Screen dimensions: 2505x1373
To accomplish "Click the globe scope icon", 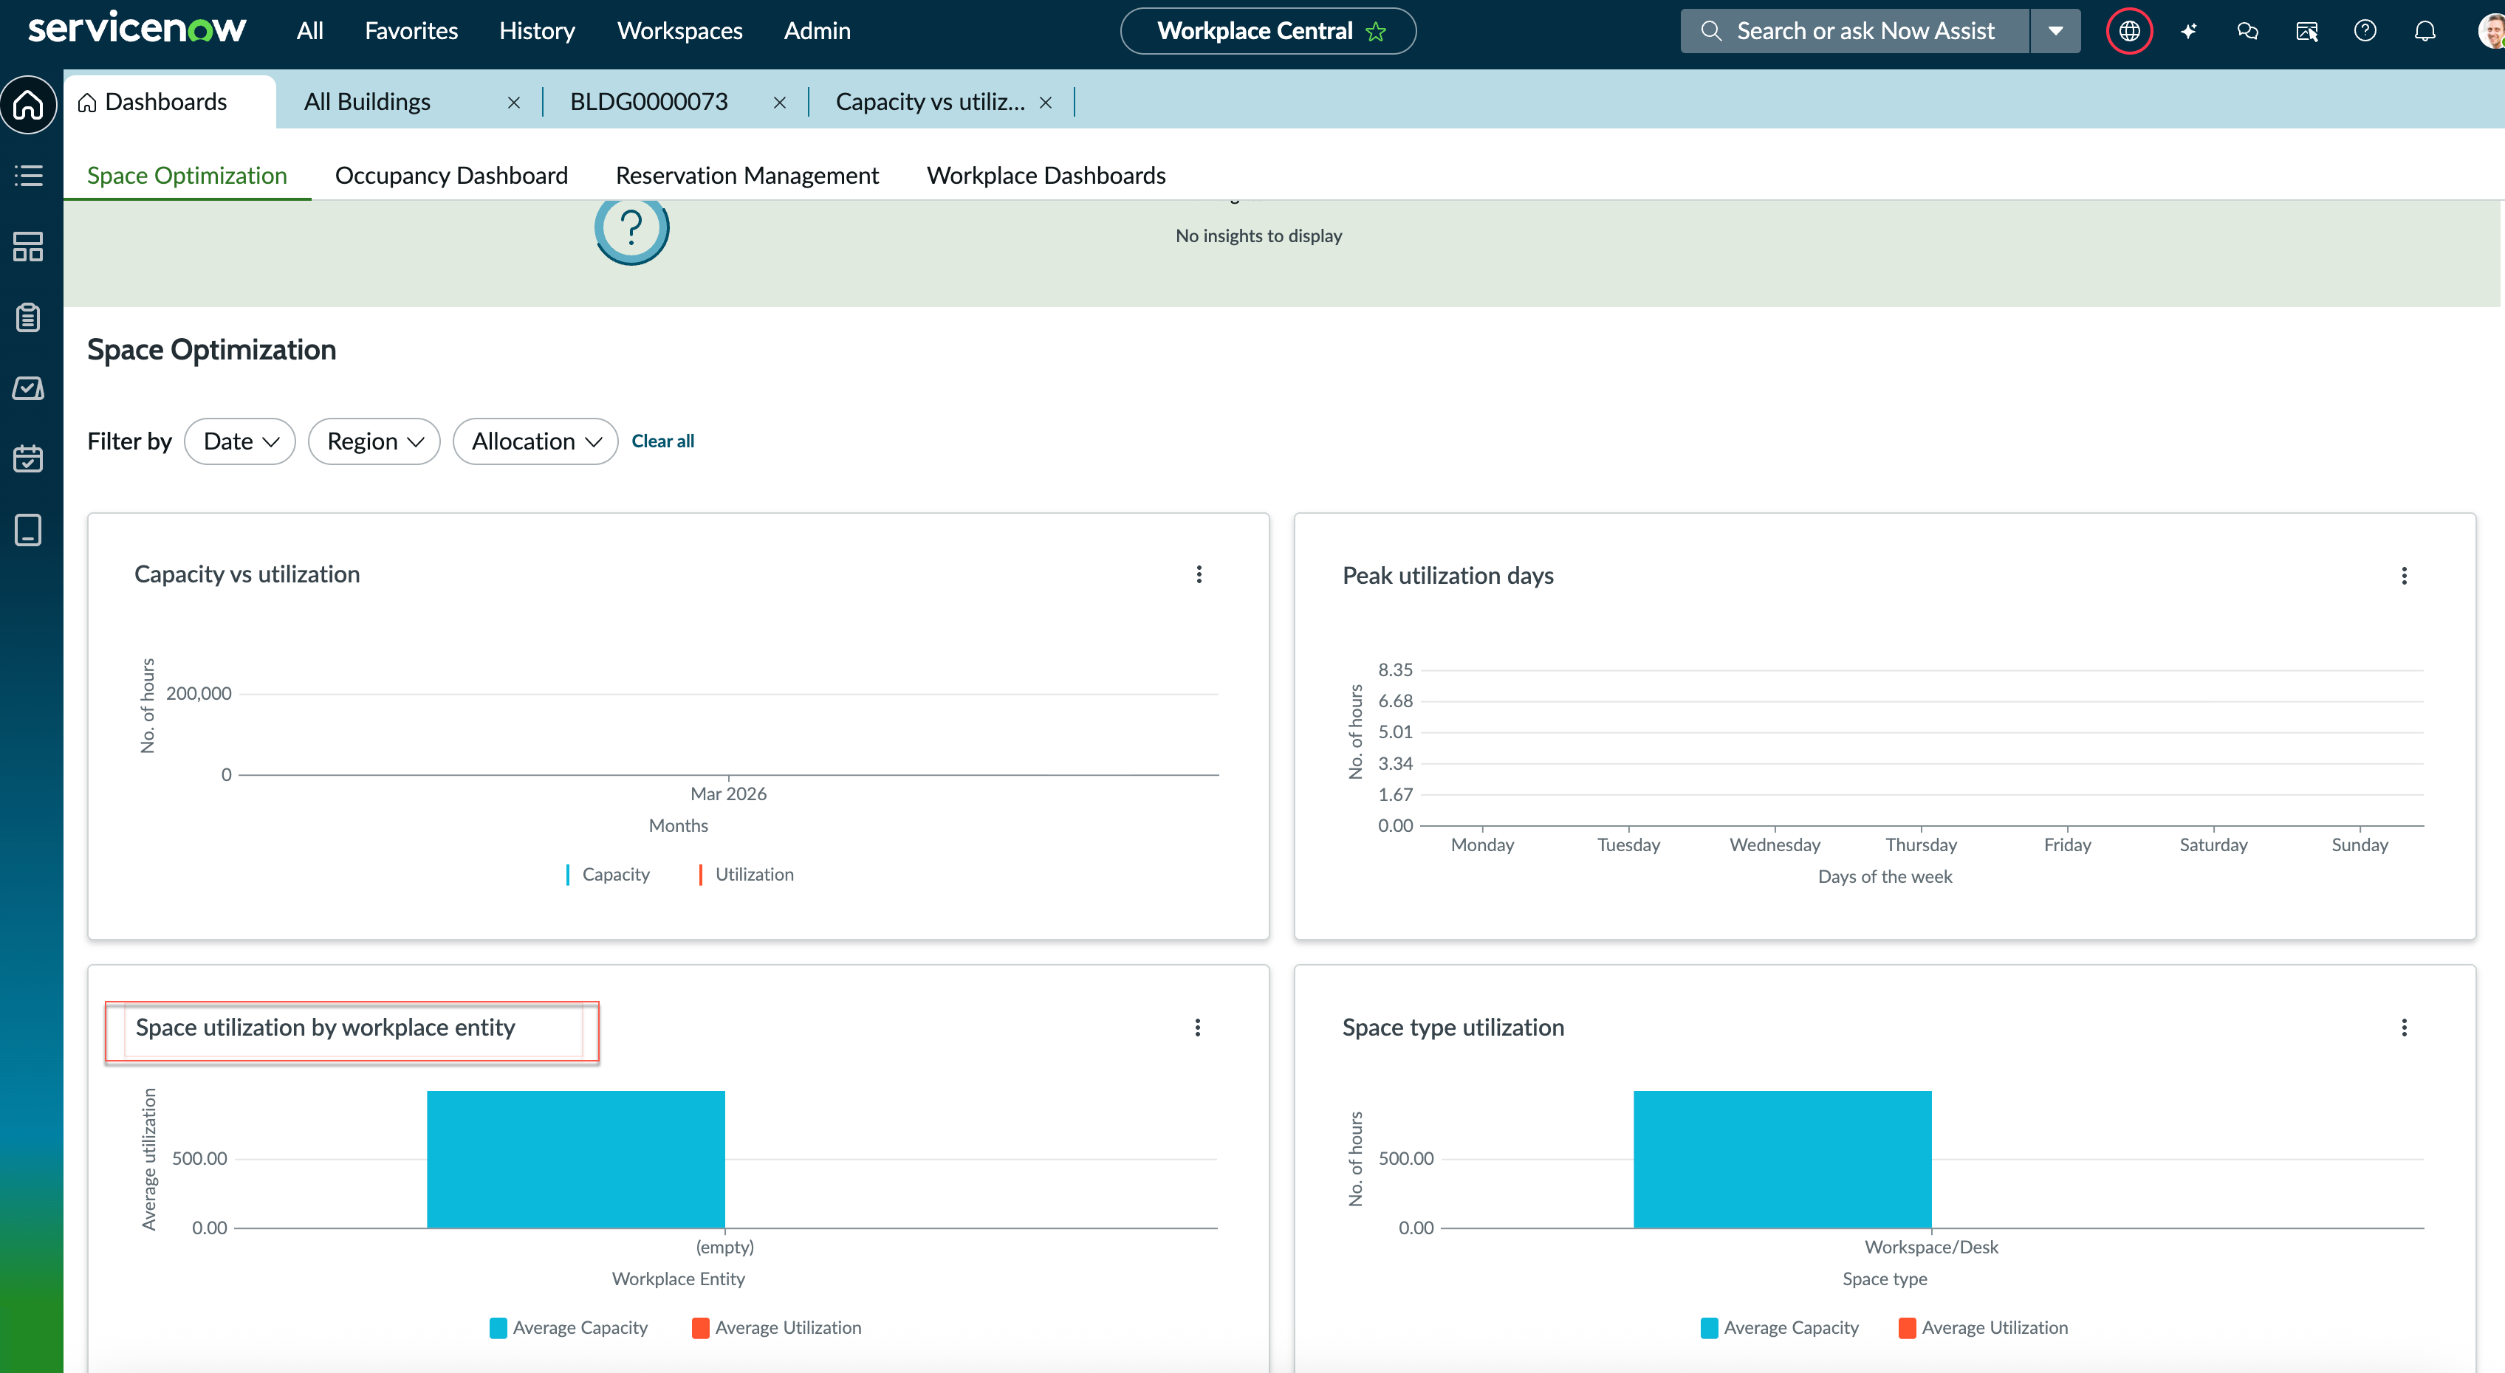I will tap(2128, 31).
